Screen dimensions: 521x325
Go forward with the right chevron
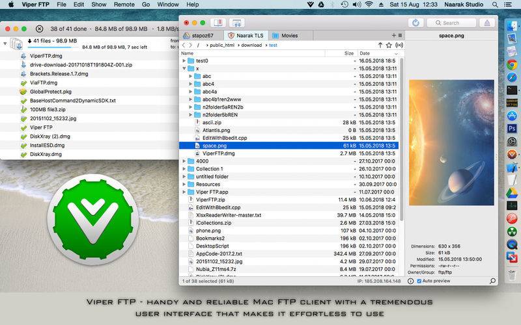coord(190,45)
